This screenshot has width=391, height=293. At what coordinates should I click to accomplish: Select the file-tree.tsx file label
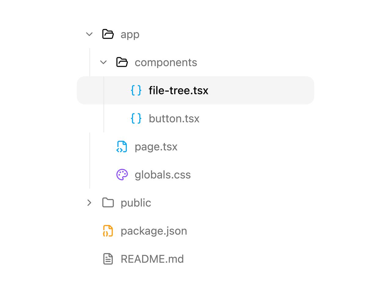178,90
